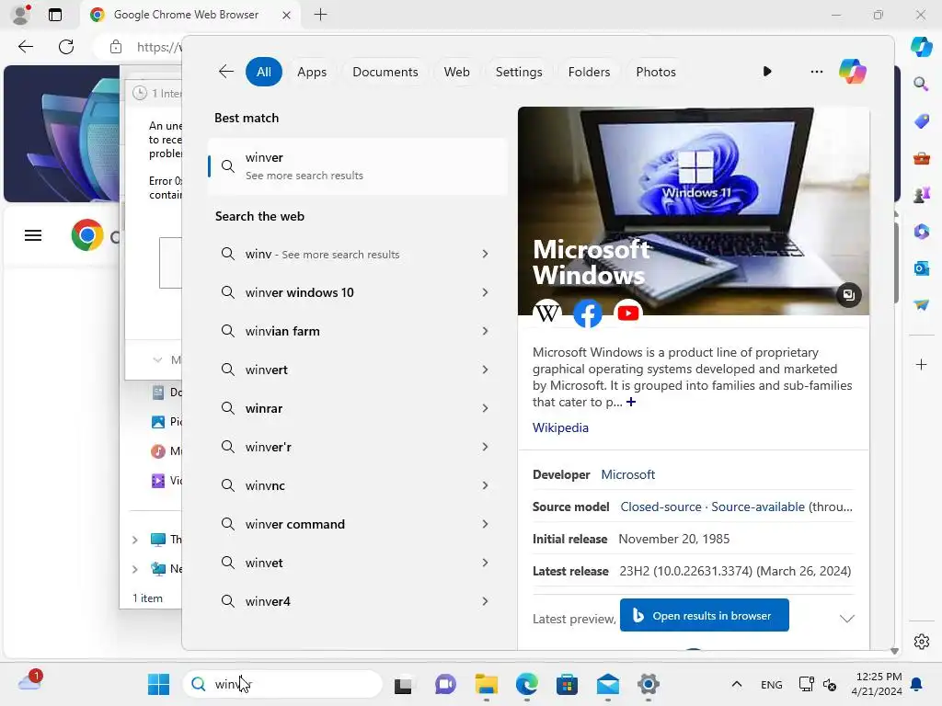This screenshot has height=706, width=942.
Task: Open the Edge sidebar tools briefcase icon
Action: pos(921,158)
